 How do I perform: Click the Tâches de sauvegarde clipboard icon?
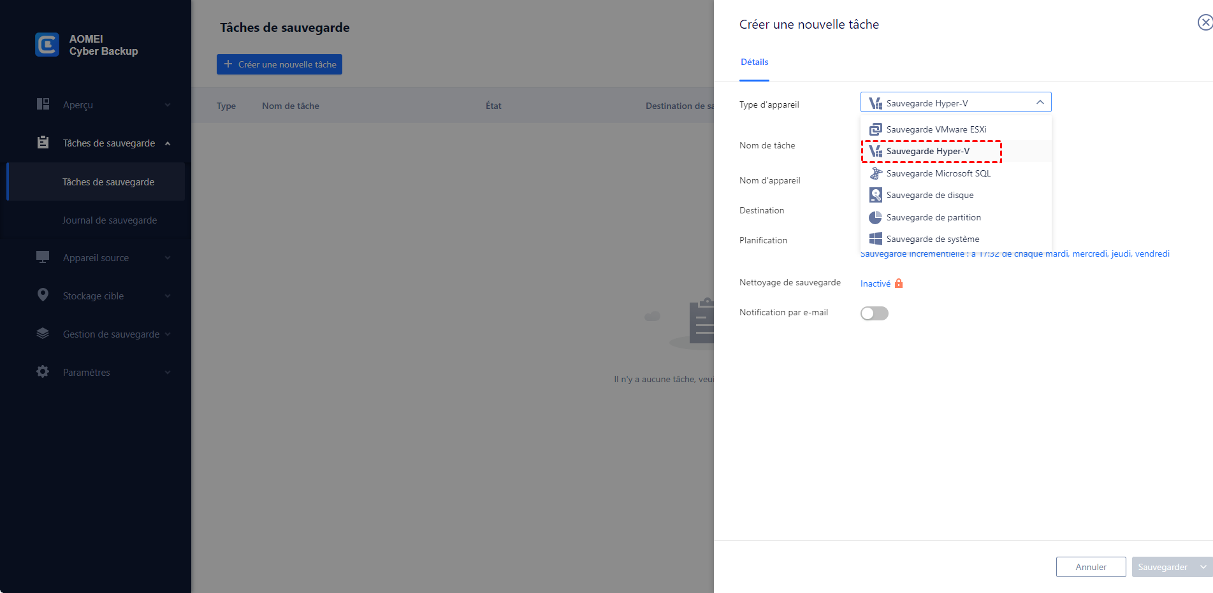(43, 143)
